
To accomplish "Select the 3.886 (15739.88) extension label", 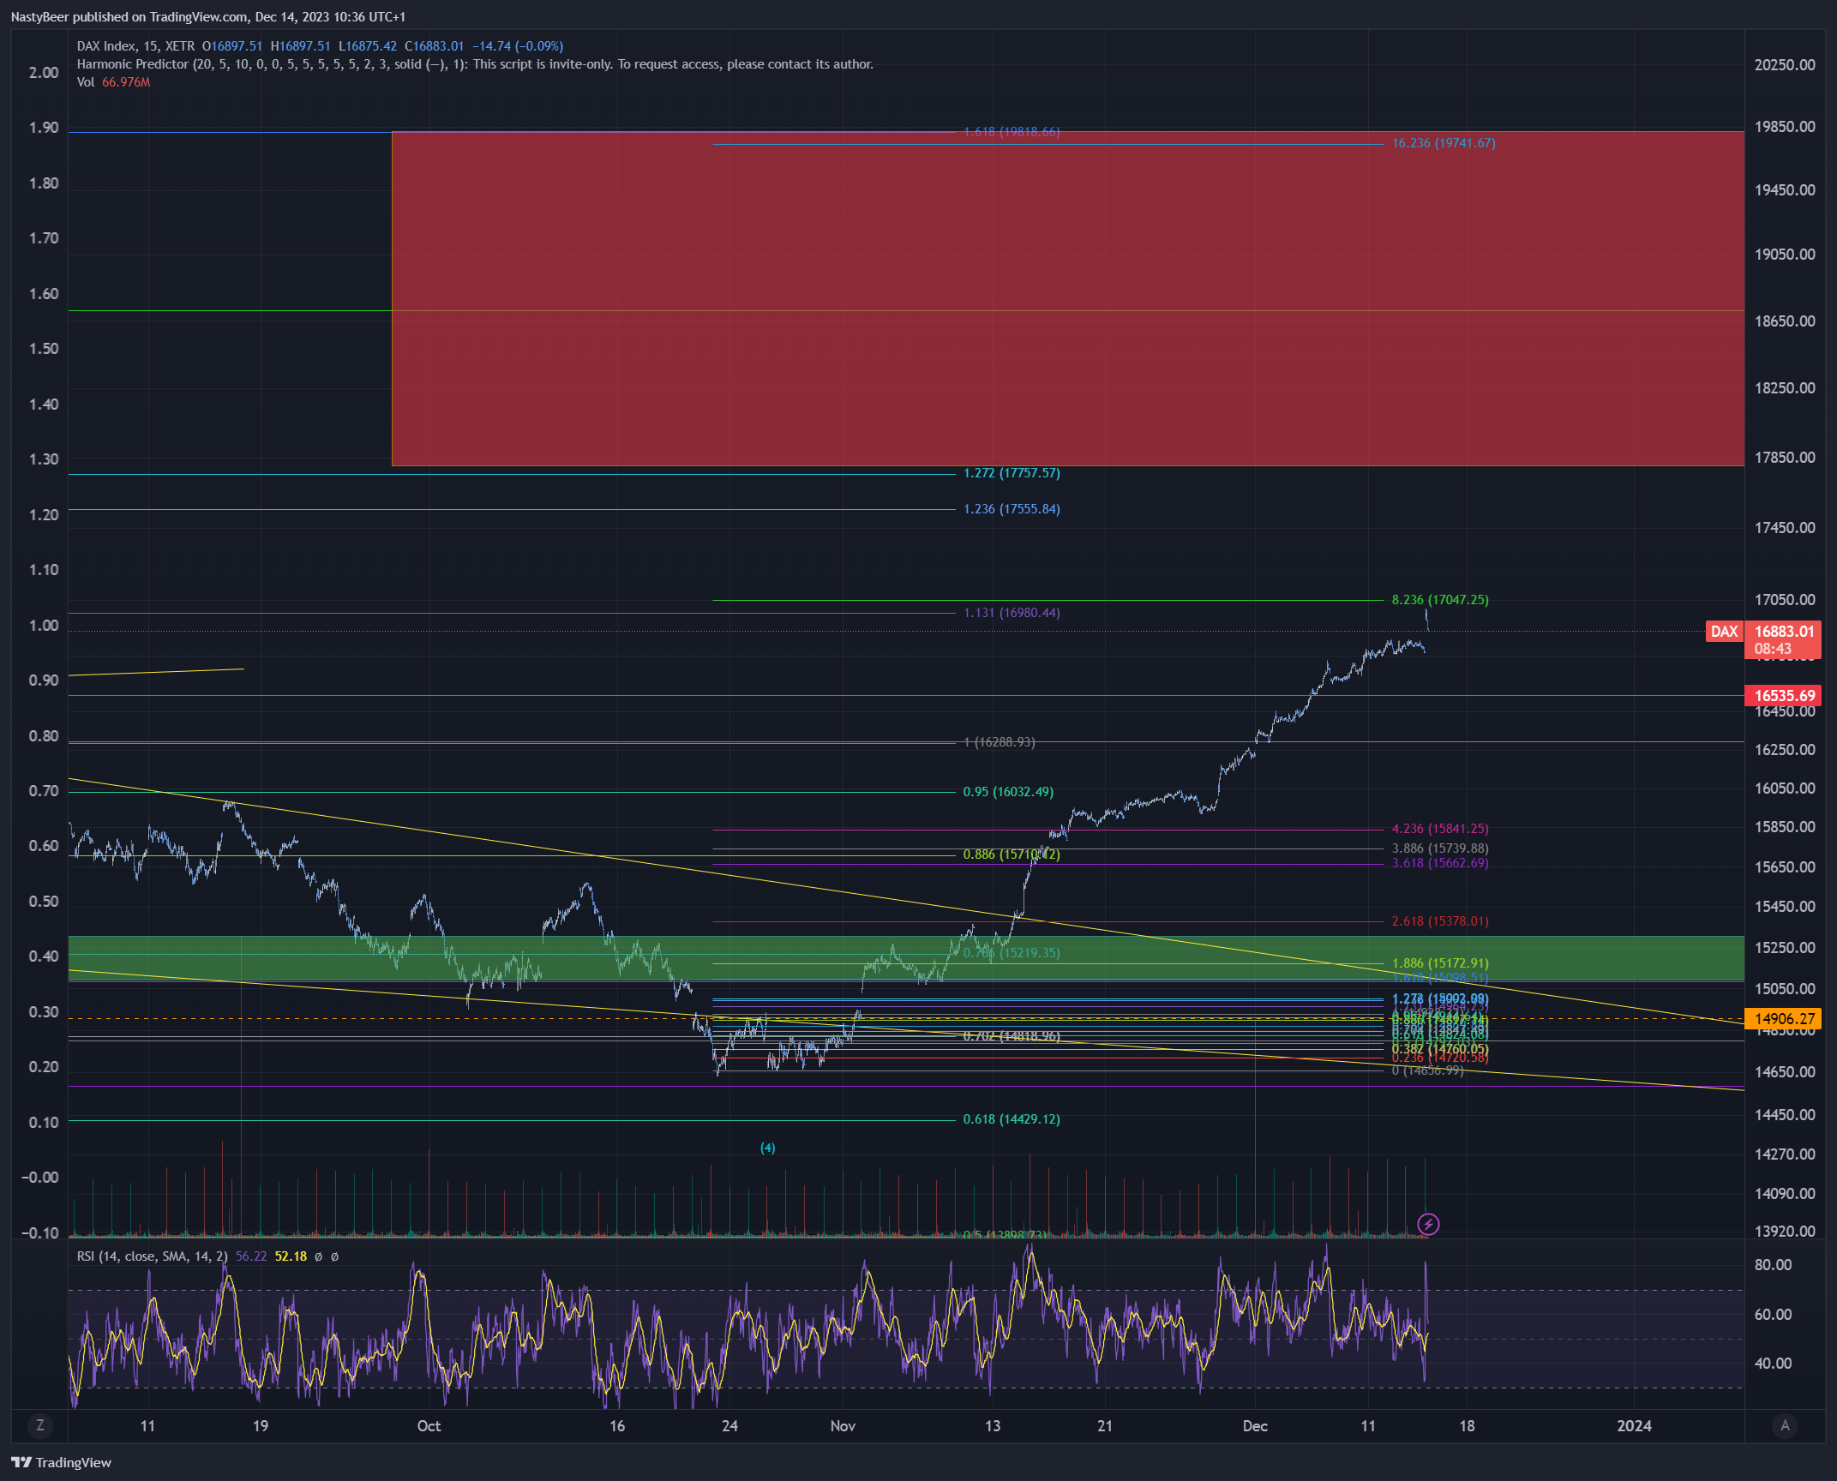I will (x=1440, y=848).
